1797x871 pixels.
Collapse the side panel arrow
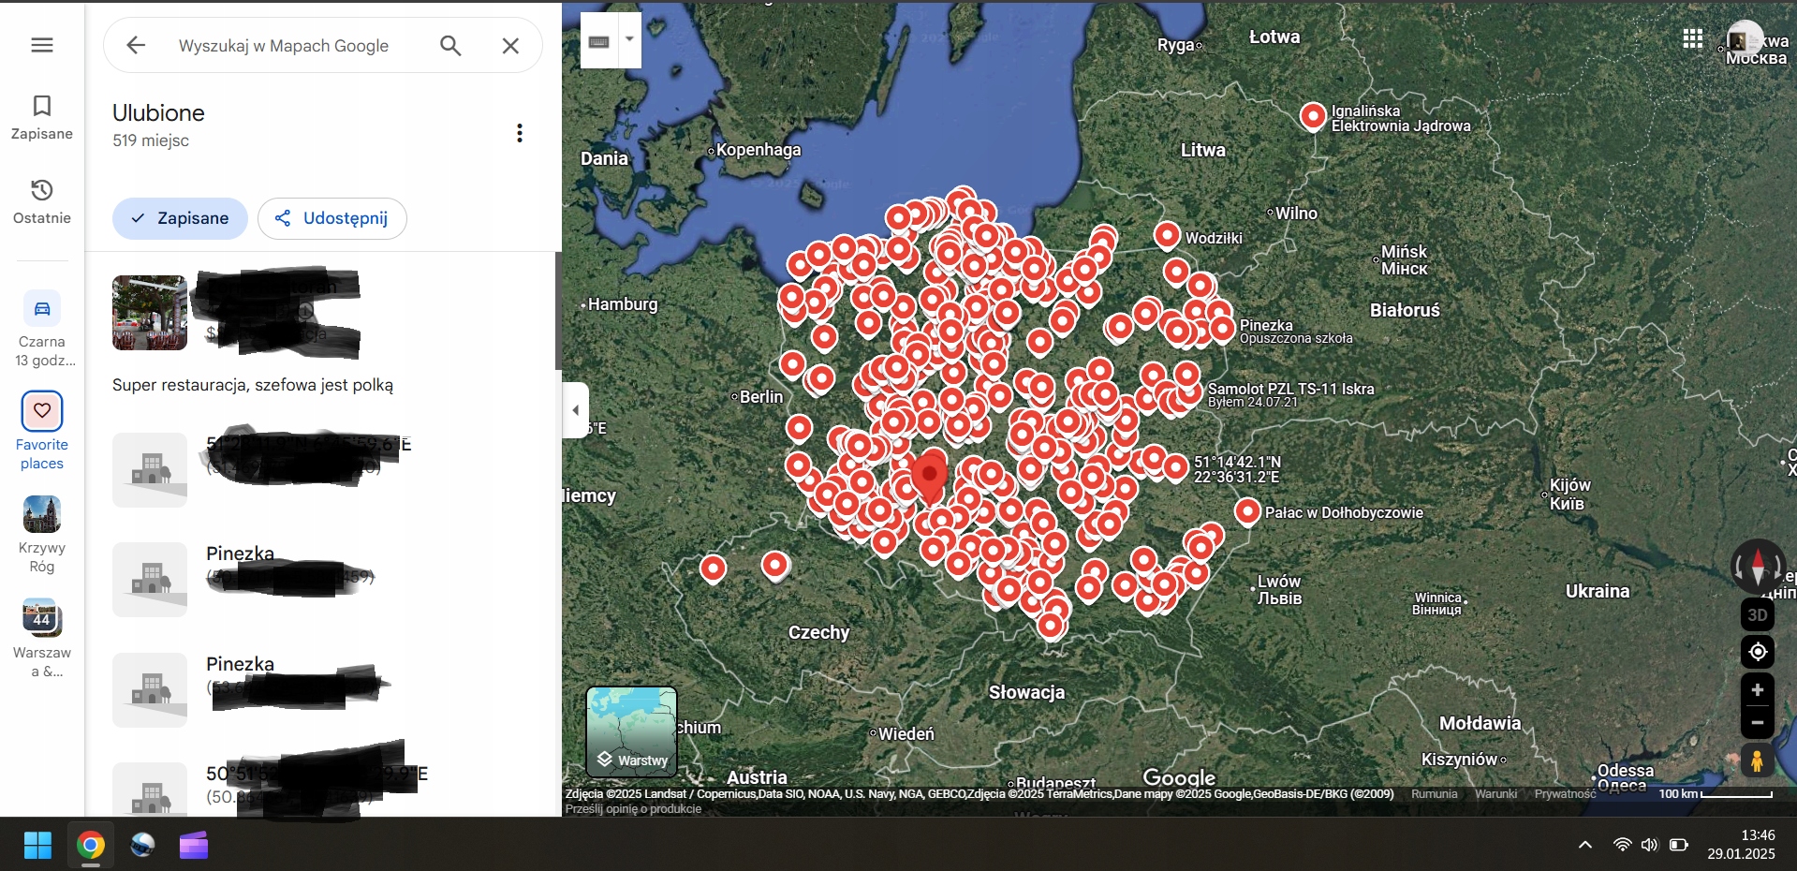tap(575, 410)
